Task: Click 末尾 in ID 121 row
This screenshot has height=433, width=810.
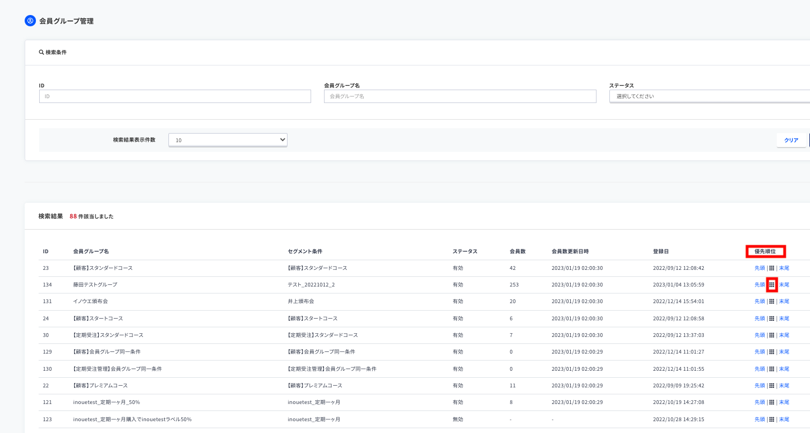Action: (784, 402)
